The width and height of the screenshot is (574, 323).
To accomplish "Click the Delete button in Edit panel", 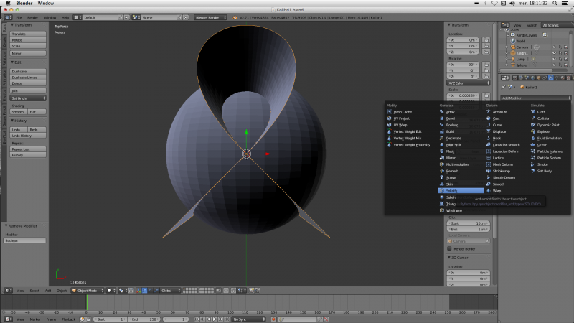I will click(x=28, y=83).
